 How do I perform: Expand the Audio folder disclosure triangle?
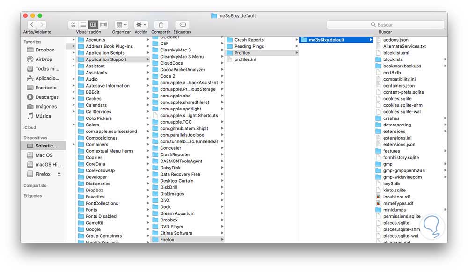click(x=73, y=79)
